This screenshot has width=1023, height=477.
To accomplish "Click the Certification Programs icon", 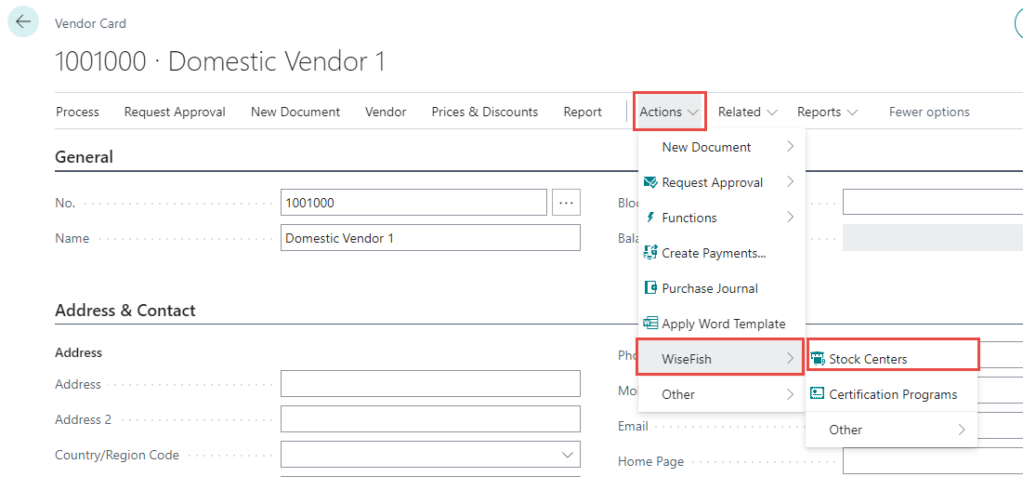I will tap(818, 394).
